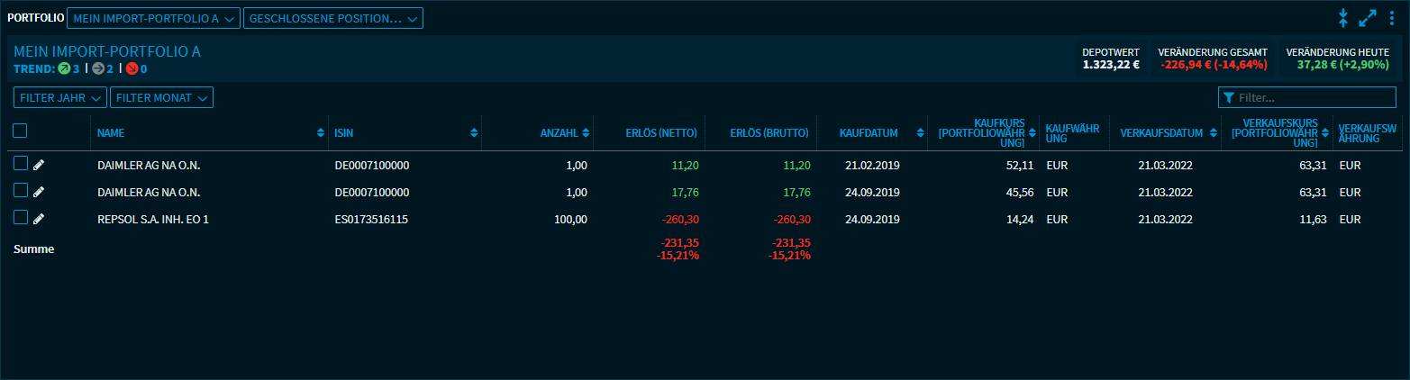
Task: Open the Filter Monat dropdown
Action: (x=161, y=97)
